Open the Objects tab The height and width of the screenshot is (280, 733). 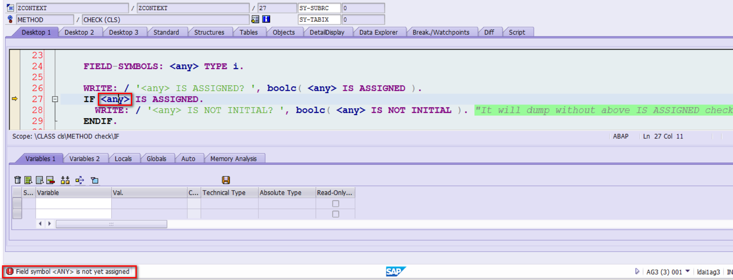(x=283, y=32)
